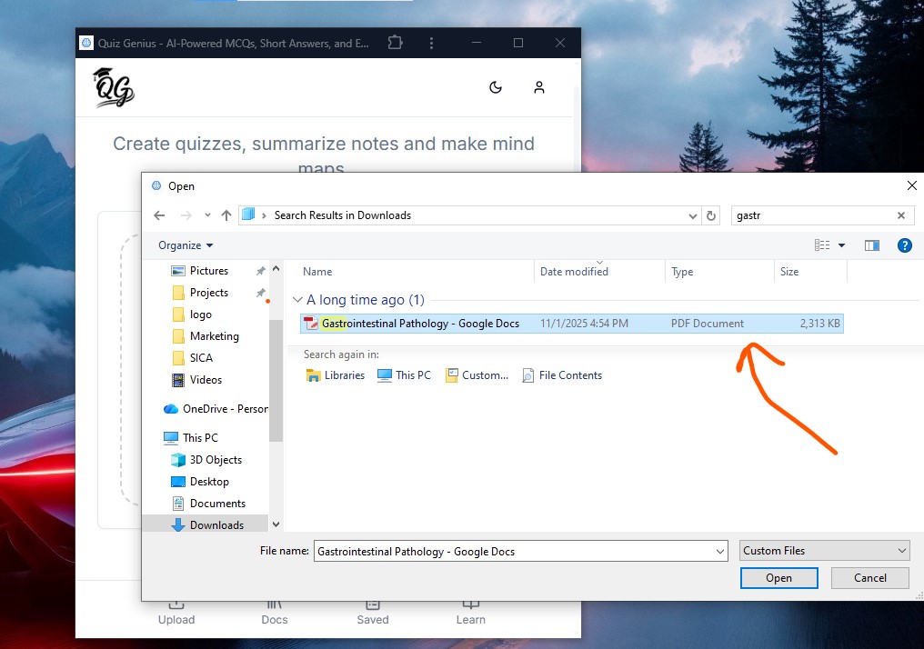
Task: Collapse the A long time ago group
Action: [297, 300]
